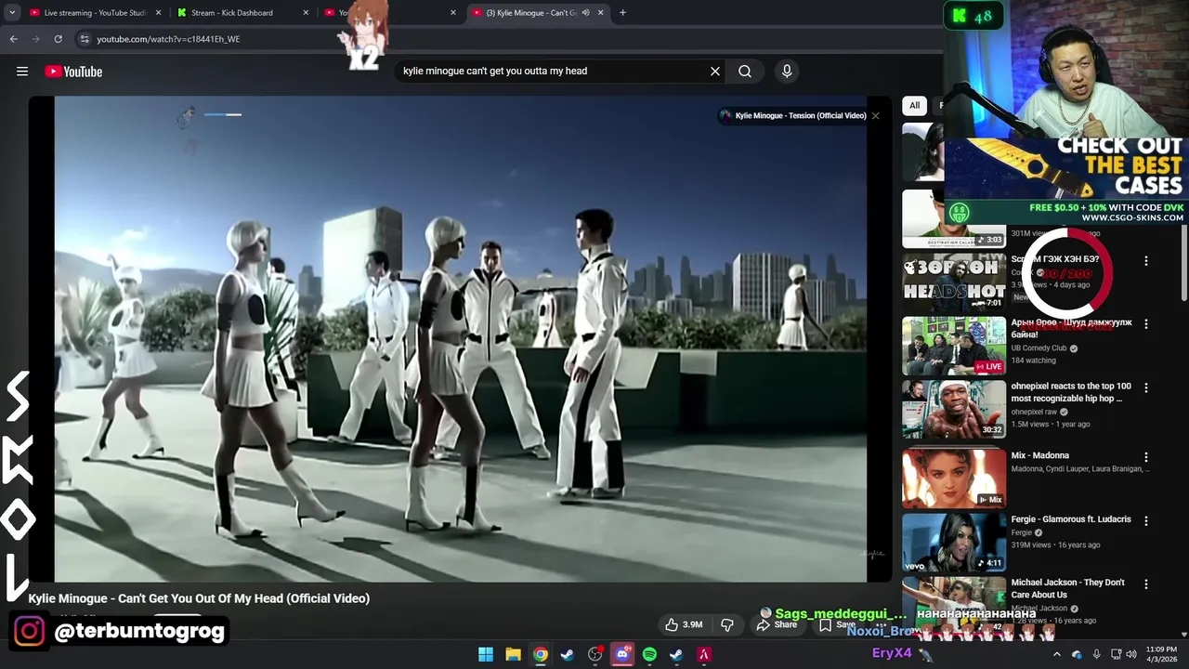Show hidden system tray icons

tap(1056, 654)
